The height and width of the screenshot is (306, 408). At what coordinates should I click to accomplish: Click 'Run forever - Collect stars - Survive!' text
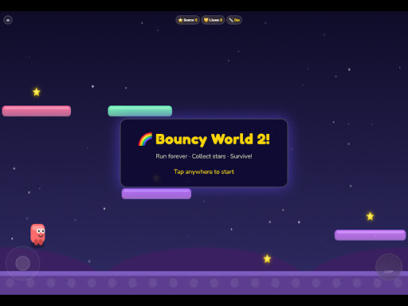click(204, 156)
